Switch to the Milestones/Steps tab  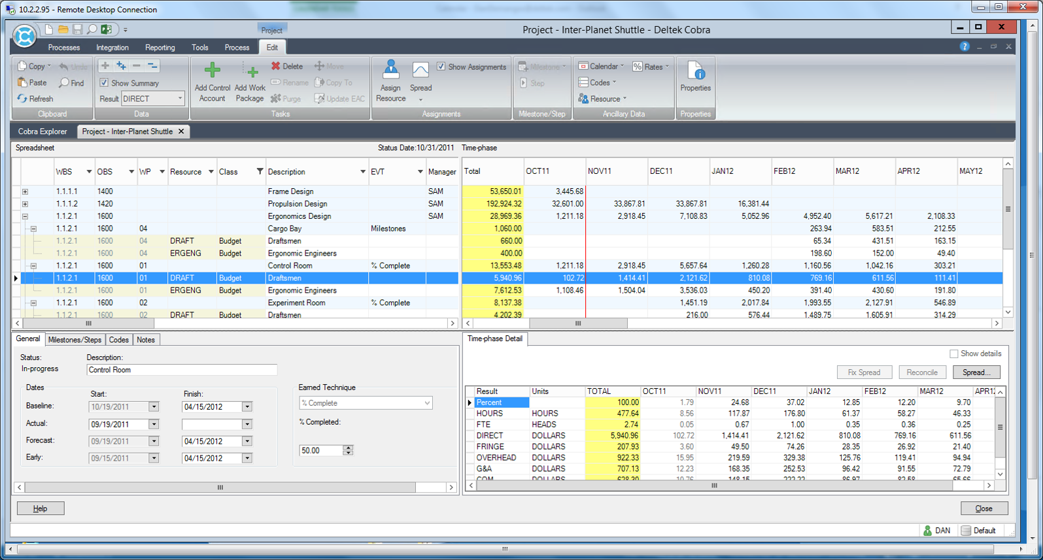click(x=75, y=340)
